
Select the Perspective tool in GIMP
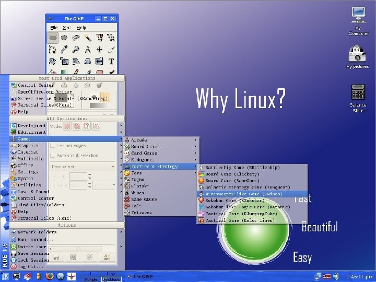tap(88, 61)
